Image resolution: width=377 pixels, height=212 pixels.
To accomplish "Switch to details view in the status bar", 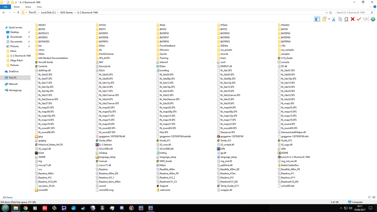I will (369, 197).
